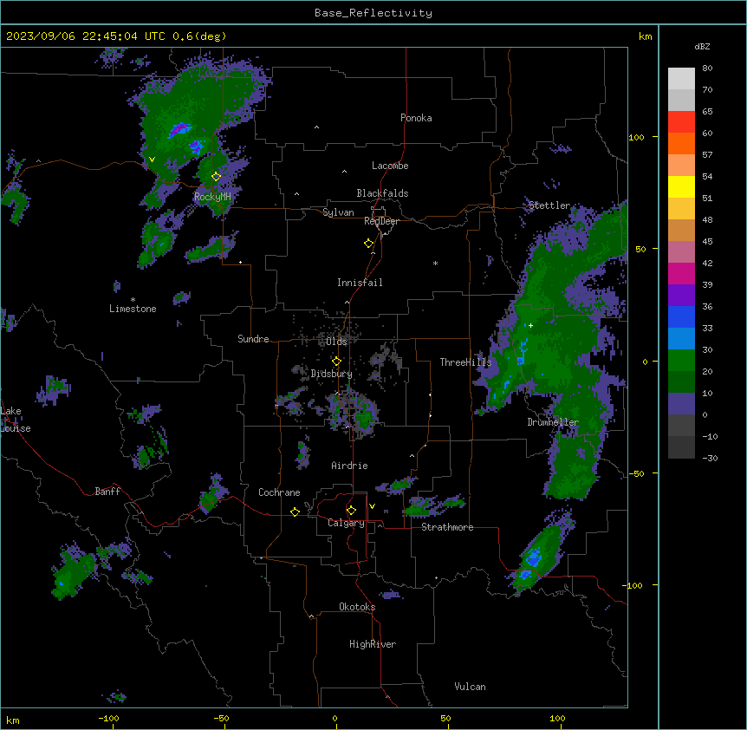Select the yellow diamond marker above Calgary label
Image resolution: width=747 pixels, height=730 pixels.
click(x=351, y=511)
